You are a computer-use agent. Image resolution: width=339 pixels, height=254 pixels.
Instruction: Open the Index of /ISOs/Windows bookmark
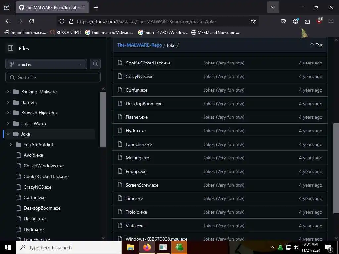point(163,33)
